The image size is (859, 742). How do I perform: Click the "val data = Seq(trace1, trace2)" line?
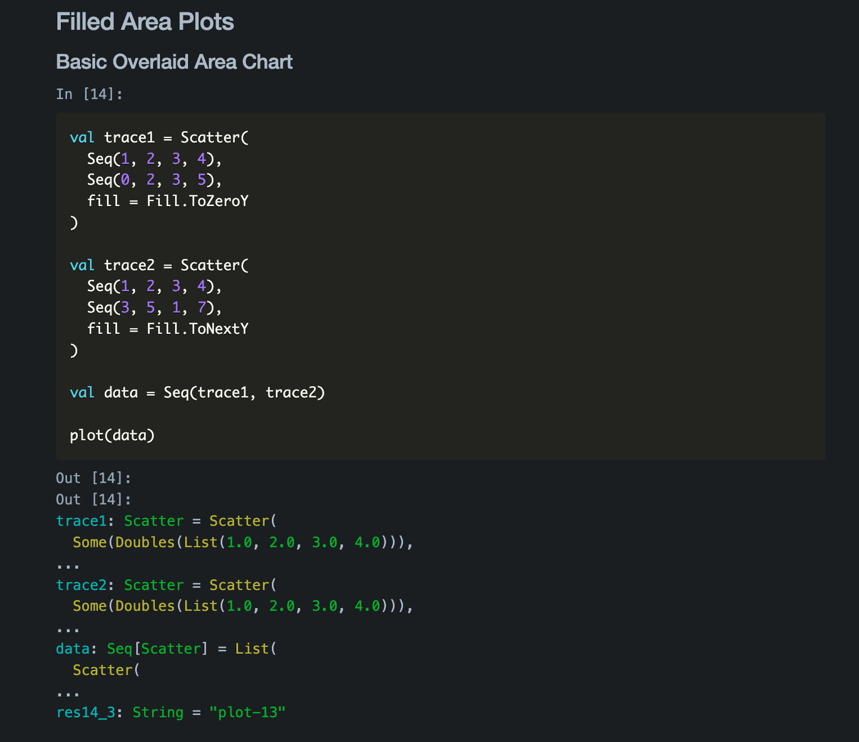[x=197, y=392]
